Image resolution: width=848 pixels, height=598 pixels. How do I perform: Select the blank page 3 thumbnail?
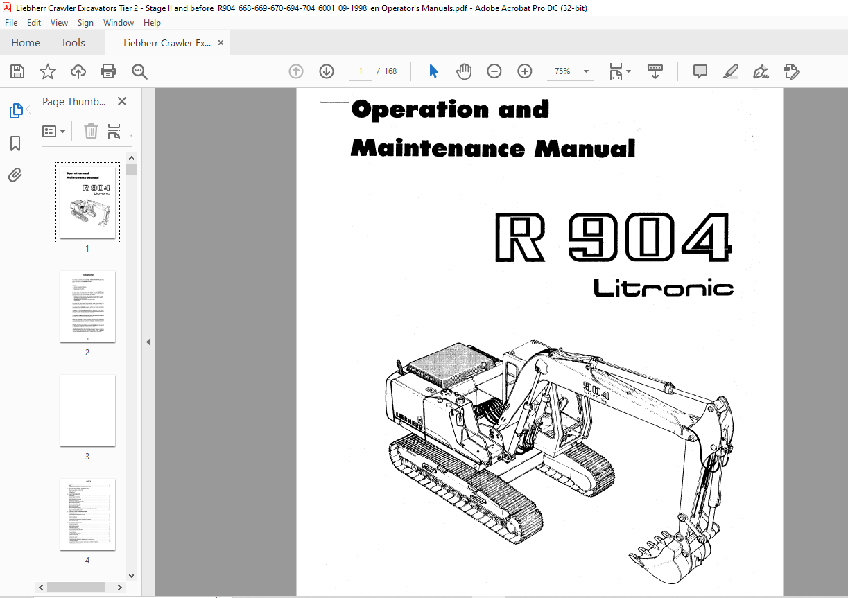(x=87, y=411)
